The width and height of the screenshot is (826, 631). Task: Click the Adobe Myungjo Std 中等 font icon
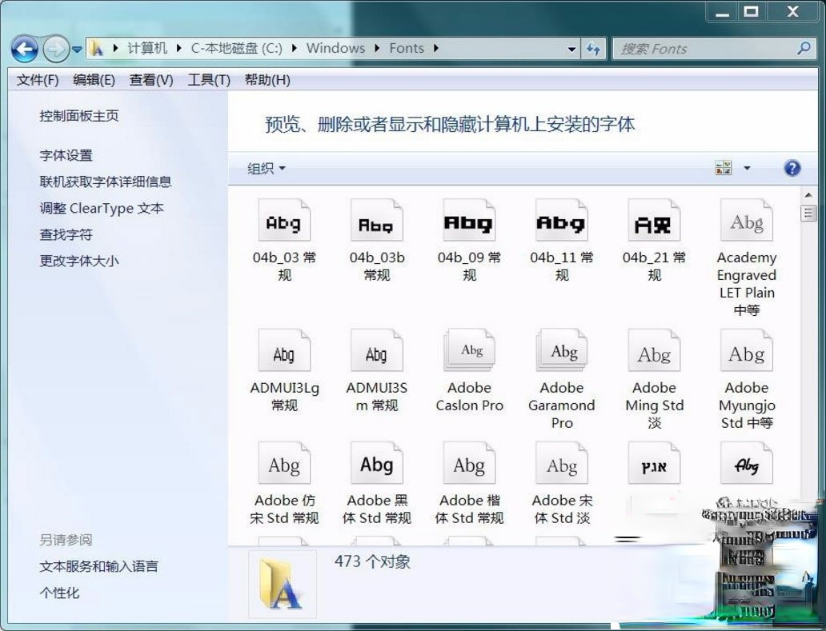tap(746, 349)
